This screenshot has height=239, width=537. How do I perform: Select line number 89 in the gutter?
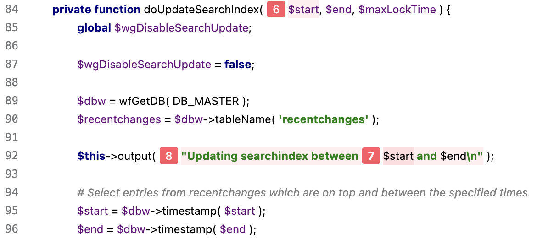11,101
